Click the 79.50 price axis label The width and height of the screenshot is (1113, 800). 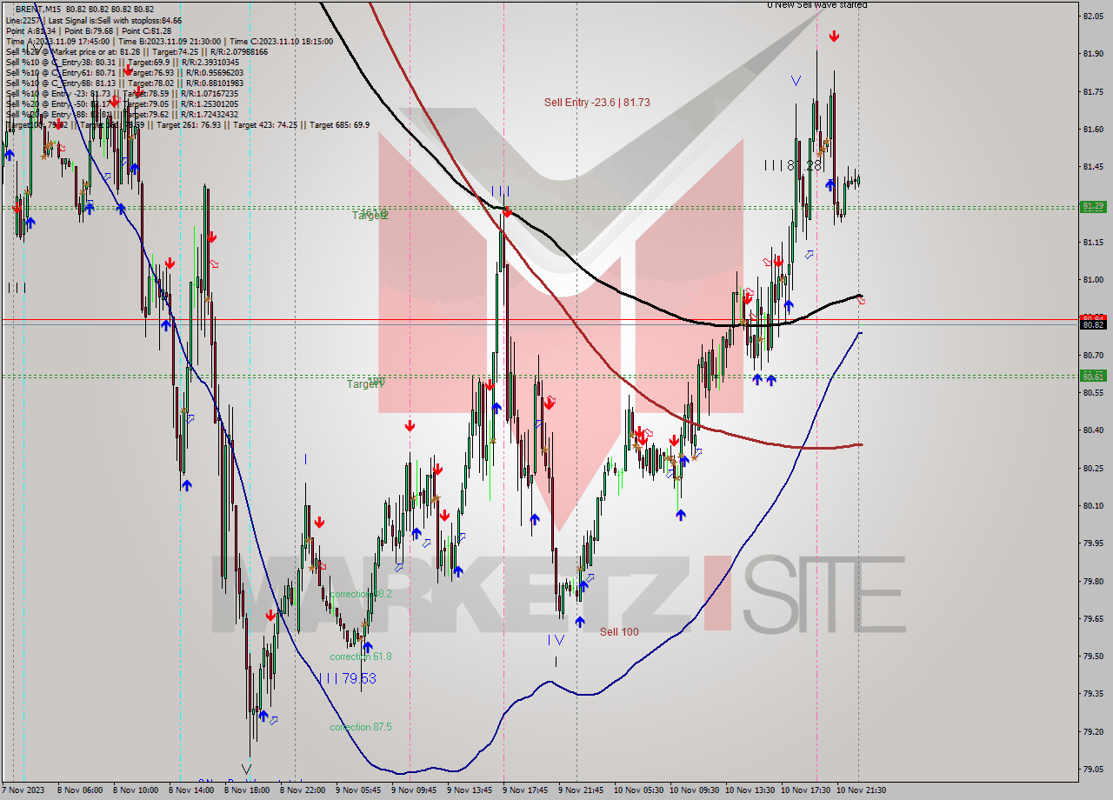pyautogui.click(x=1093, y=656)
